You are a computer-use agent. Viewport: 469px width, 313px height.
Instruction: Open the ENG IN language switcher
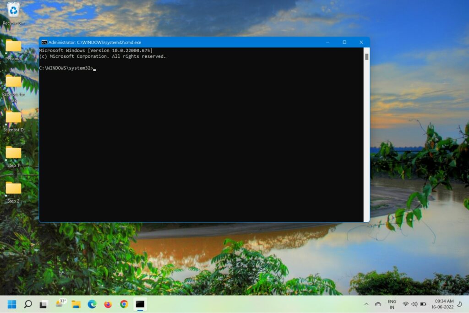(x=392, y=304)
